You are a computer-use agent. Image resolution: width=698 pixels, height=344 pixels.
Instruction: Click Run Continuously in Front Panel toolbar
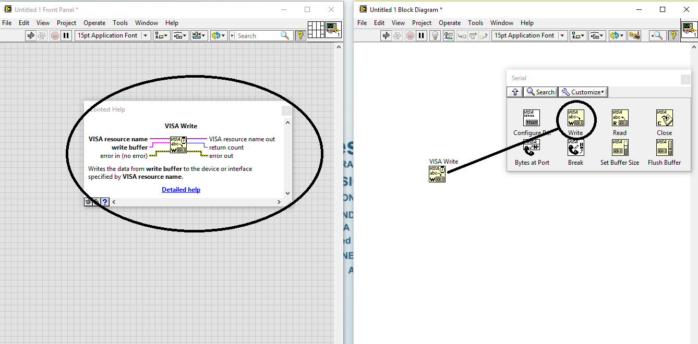(42, 35)
